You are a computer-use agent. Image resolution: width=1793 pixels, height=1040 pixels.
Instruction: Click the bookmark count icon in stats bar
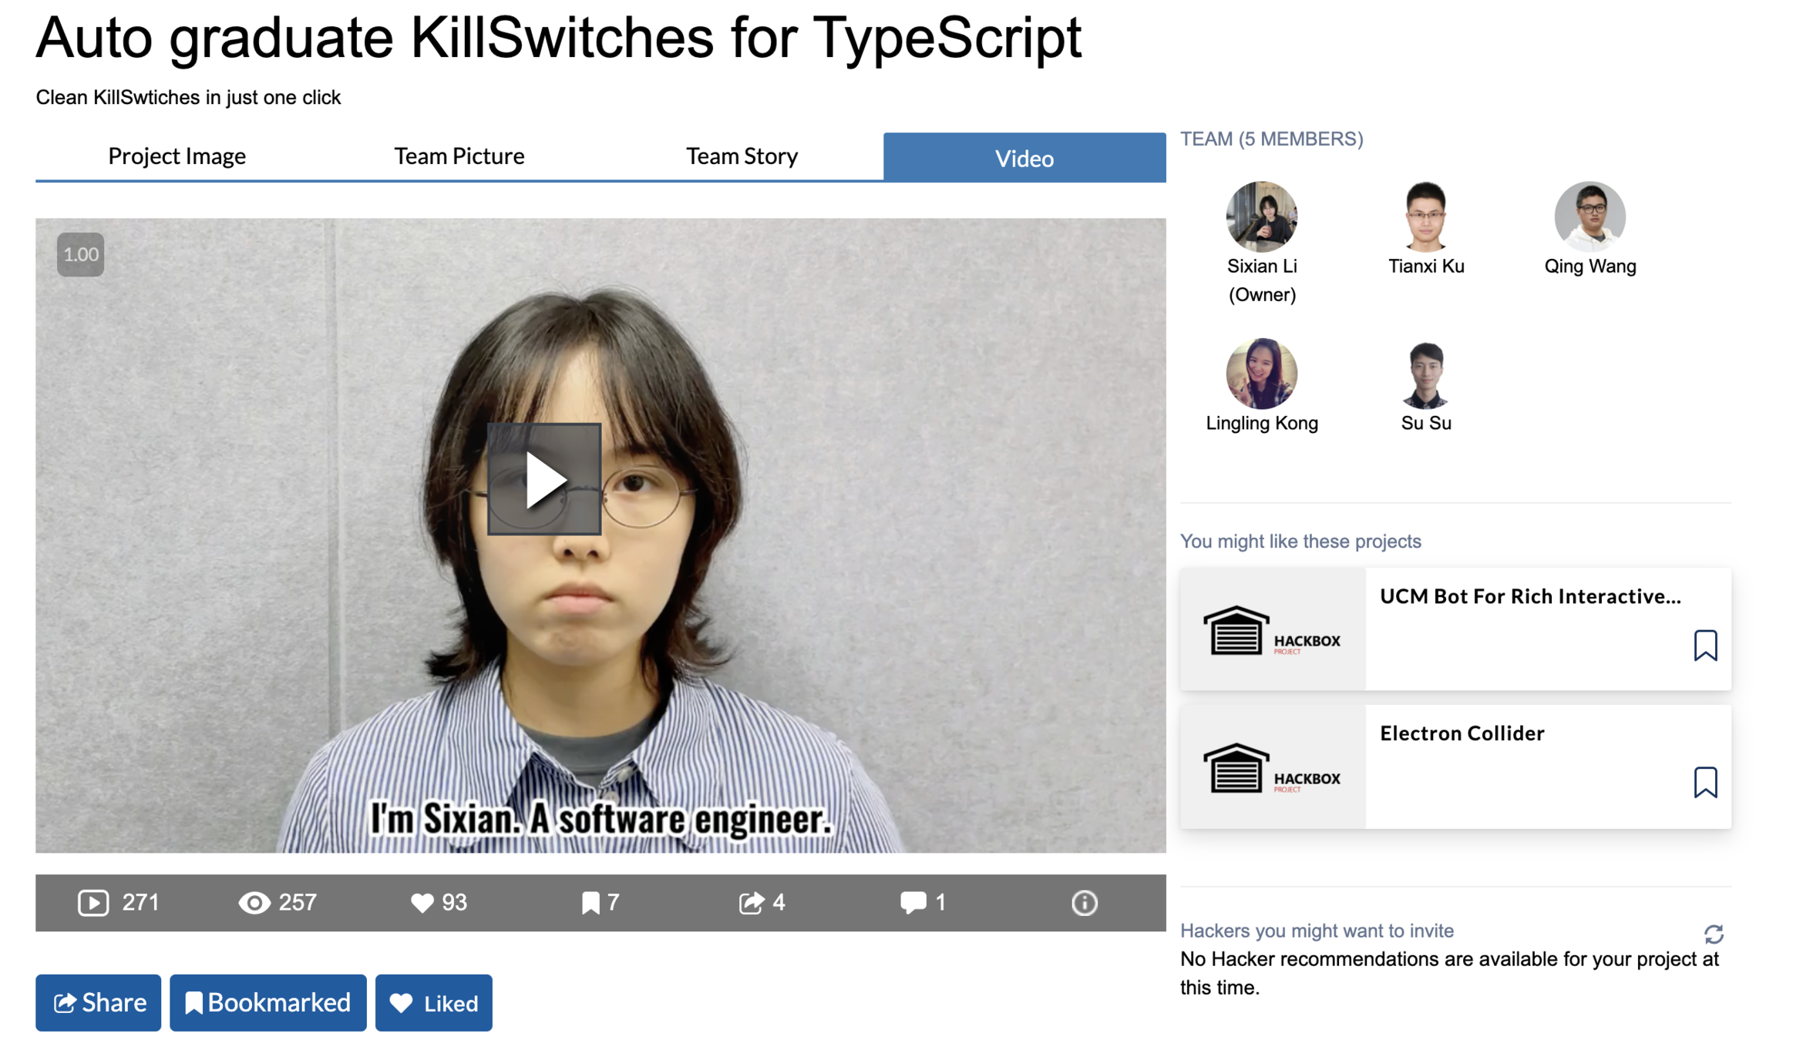[x=590, y=903]
